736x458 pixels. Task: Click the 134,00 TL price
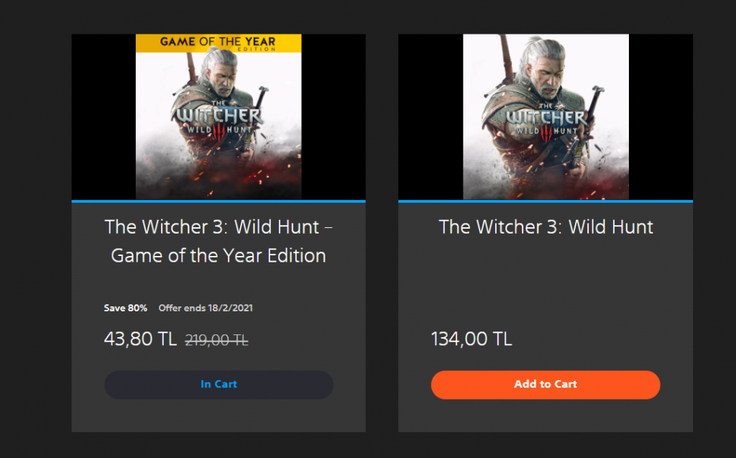point(471,339)
